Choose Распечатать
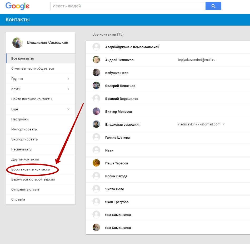The height and width of the screenshot is (244, 250). (x=41, y=149)
